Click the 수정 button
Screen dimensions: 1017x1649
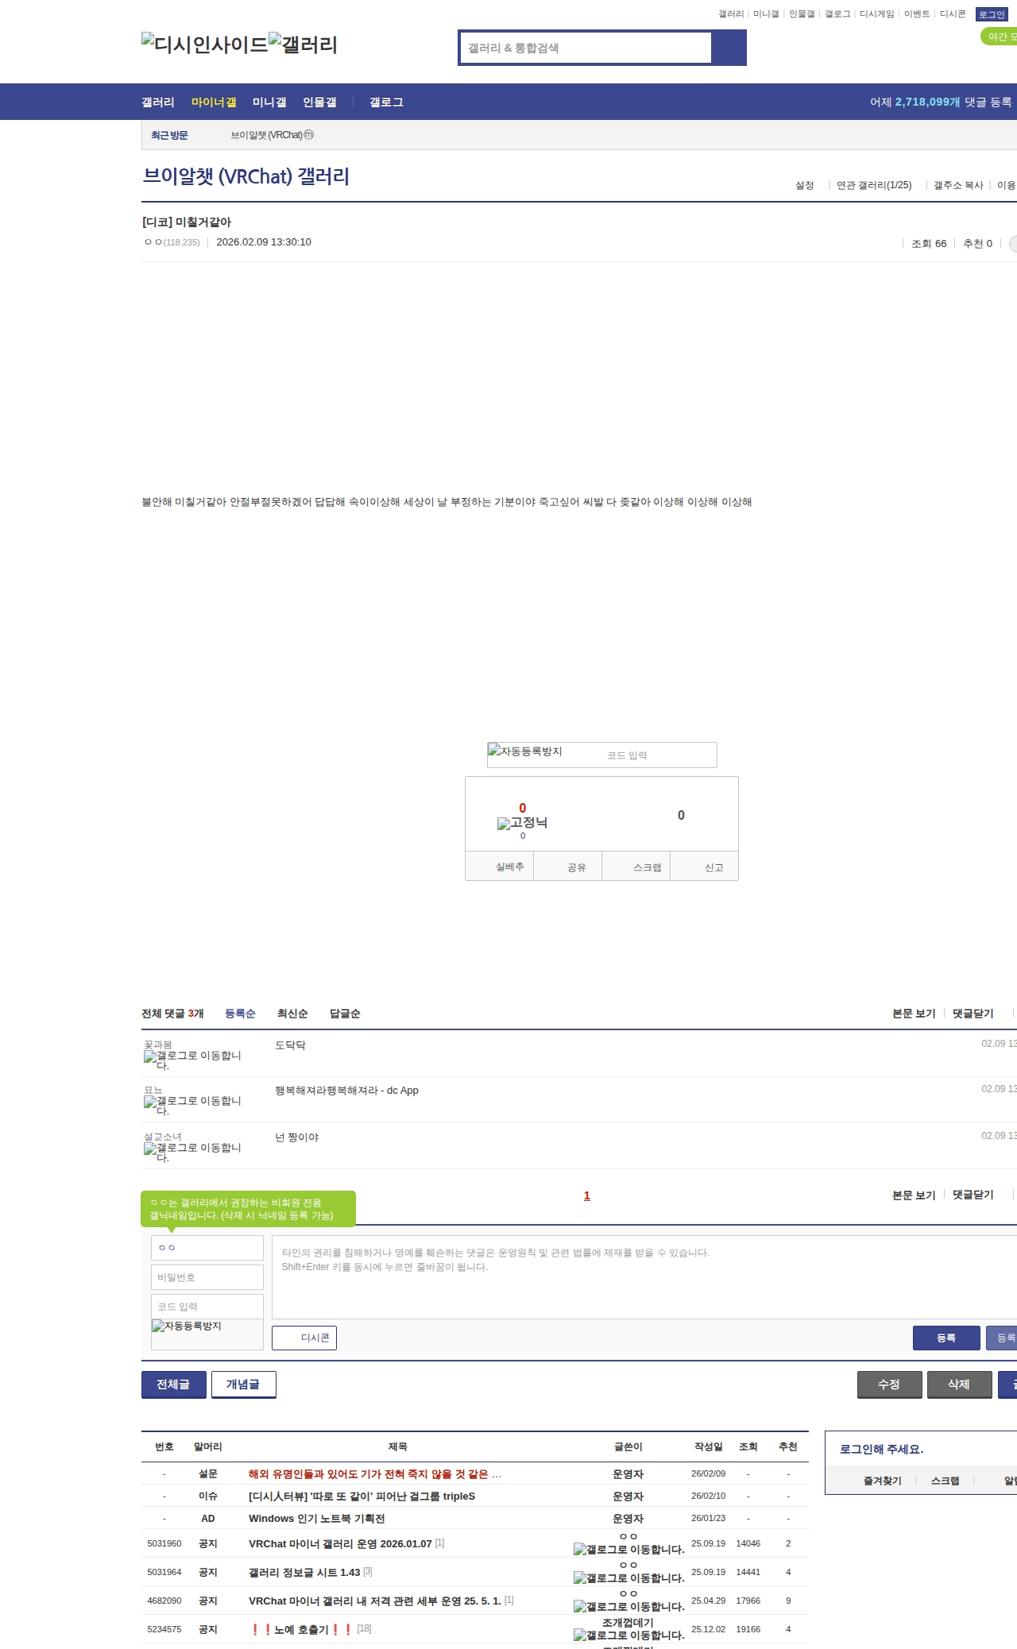890,1384
